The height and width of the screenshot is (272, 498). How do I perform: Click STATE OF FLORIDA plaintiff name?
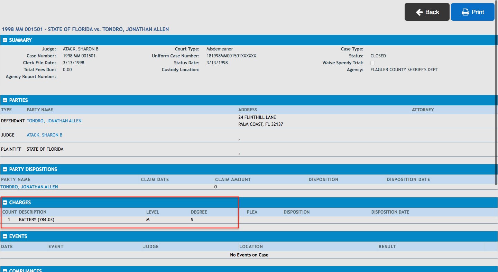click(45, 149)
